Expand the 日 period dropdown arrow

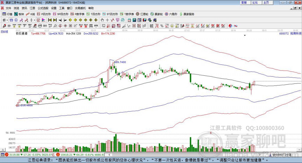coord(7,20)
